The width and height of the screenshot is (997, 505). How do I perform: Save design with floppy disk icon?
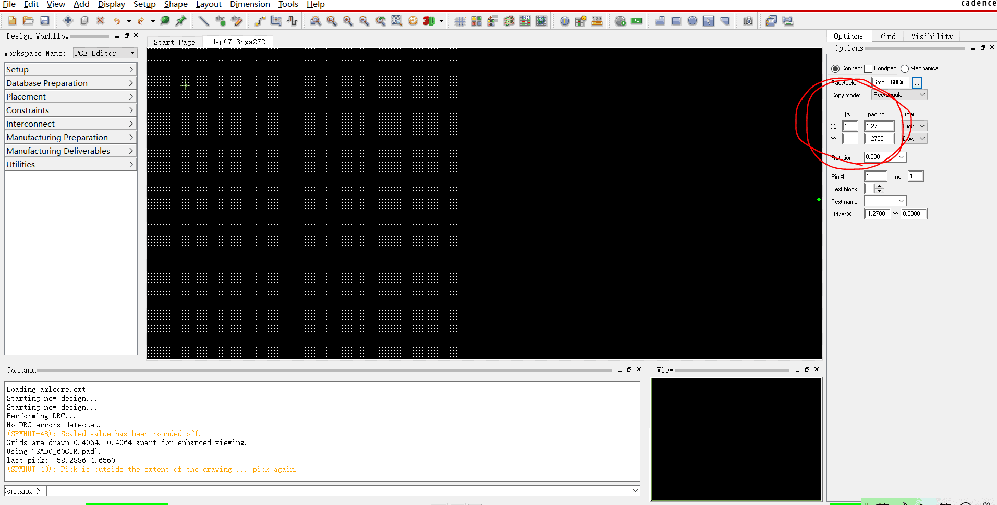pyautogui.click(x=45, y=21)
